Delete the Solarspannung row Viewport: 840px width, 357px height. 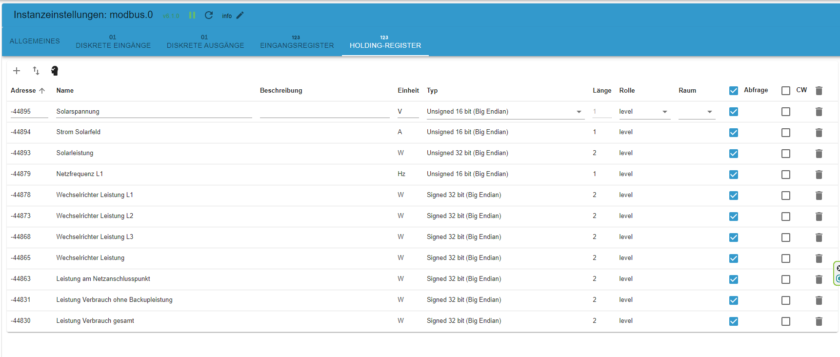coord(819,112)
